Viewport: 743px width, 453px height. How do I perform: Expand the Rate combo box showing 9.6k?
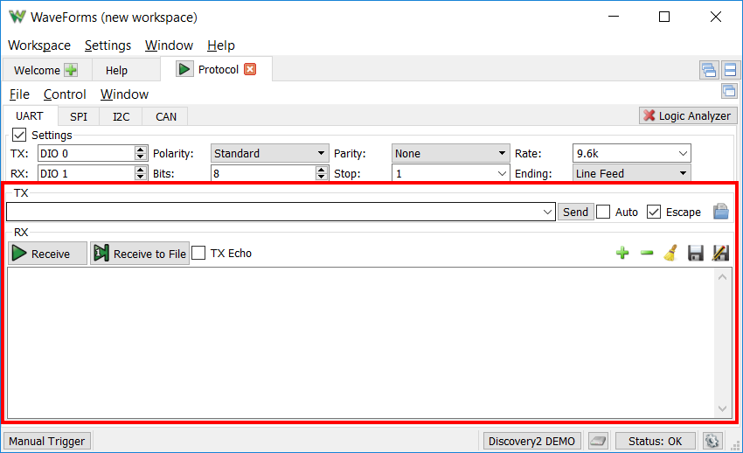tap(683, 154)
